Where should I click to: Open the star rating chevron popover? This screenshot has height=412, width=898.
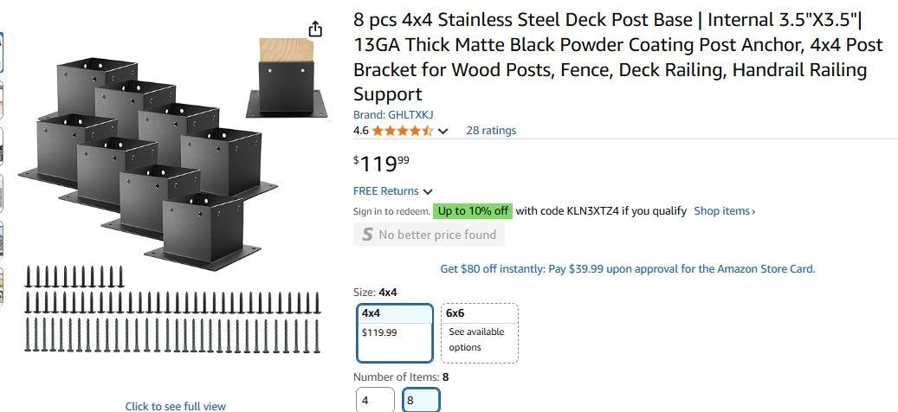[x=443, y=132]
